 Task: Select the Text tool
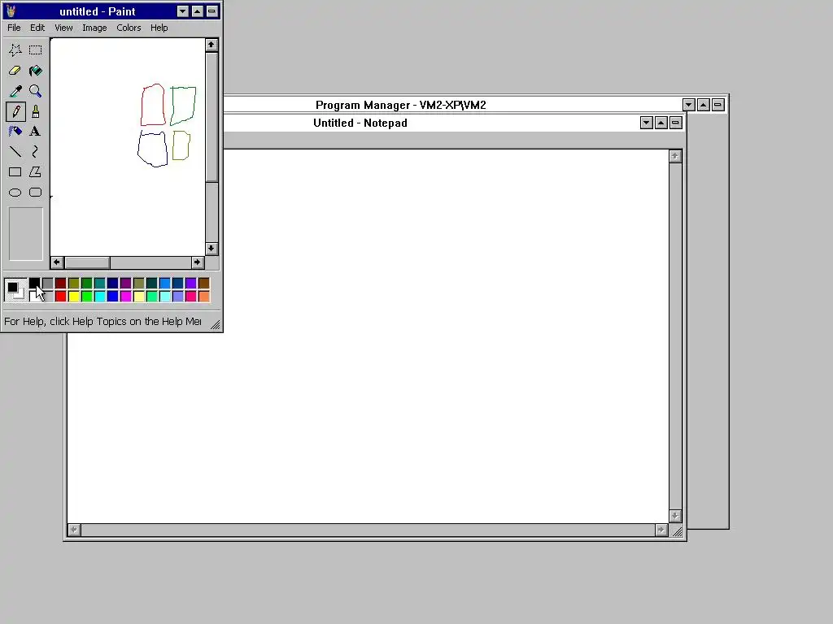[x=36, y=132]
